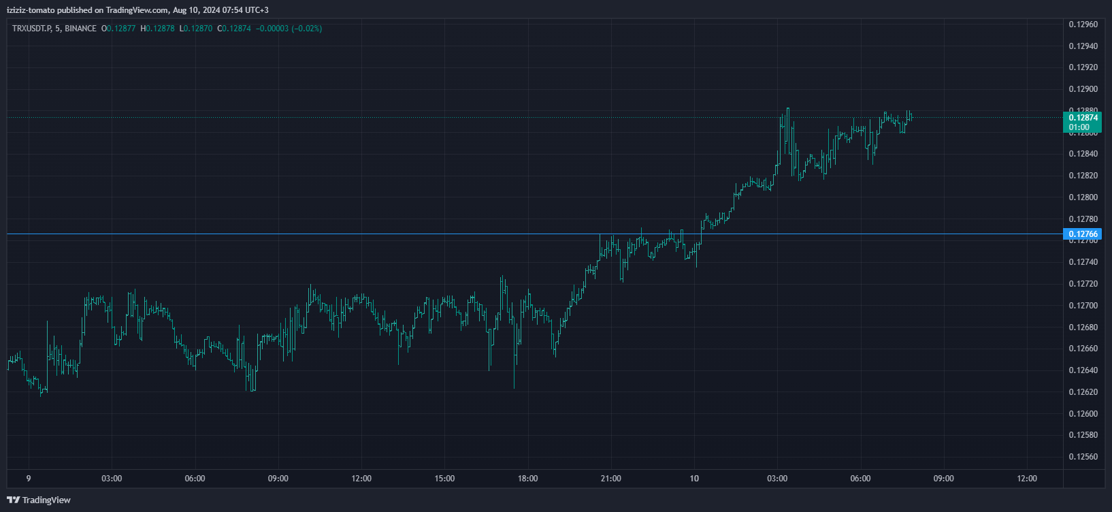Click the high value H0.12878

coord(157,29)
